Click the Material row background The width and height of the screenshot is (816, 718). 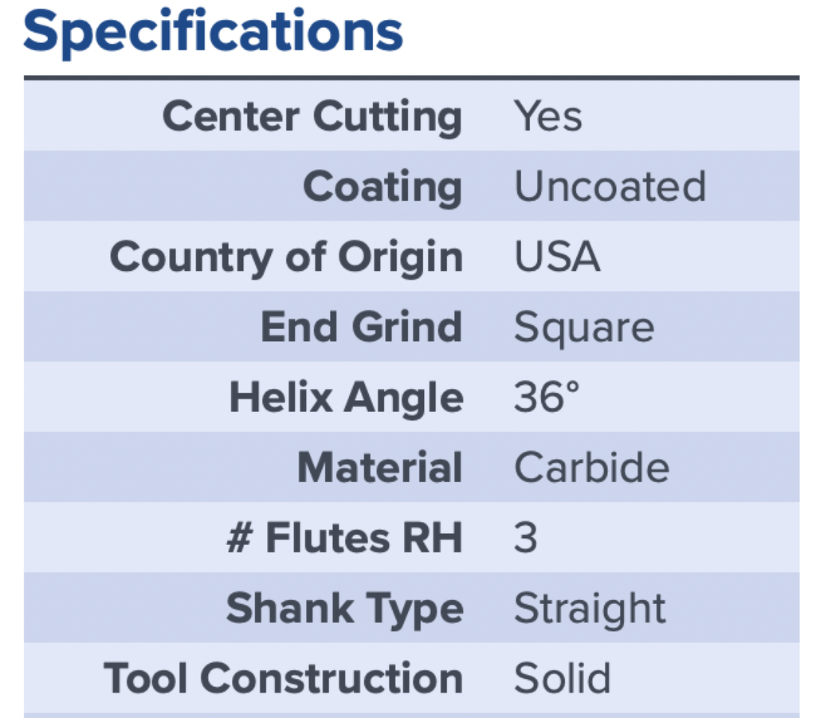tap(412, 467)
